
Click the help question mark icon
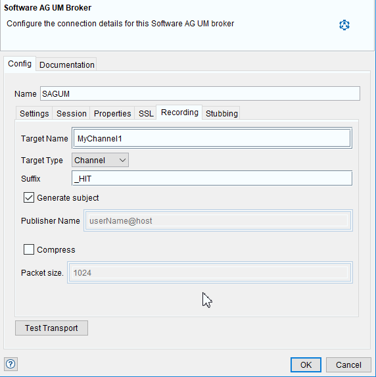pyautogui.click(x=11, y=364)
